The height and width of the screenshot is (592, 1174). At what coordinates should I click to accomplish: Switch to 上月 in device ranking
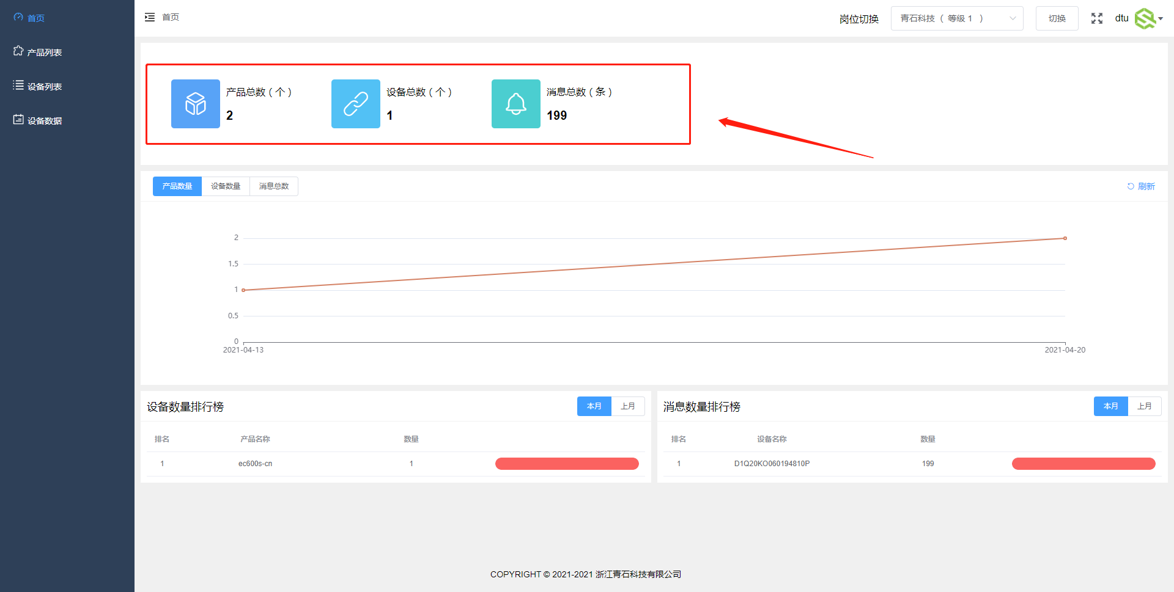click(x=628, y=406)
